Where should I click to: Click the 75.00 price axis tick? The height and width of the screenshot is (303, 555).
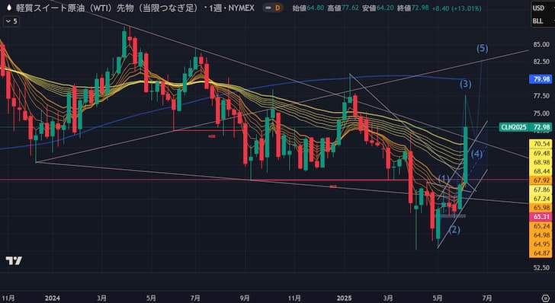coord(541,113)
